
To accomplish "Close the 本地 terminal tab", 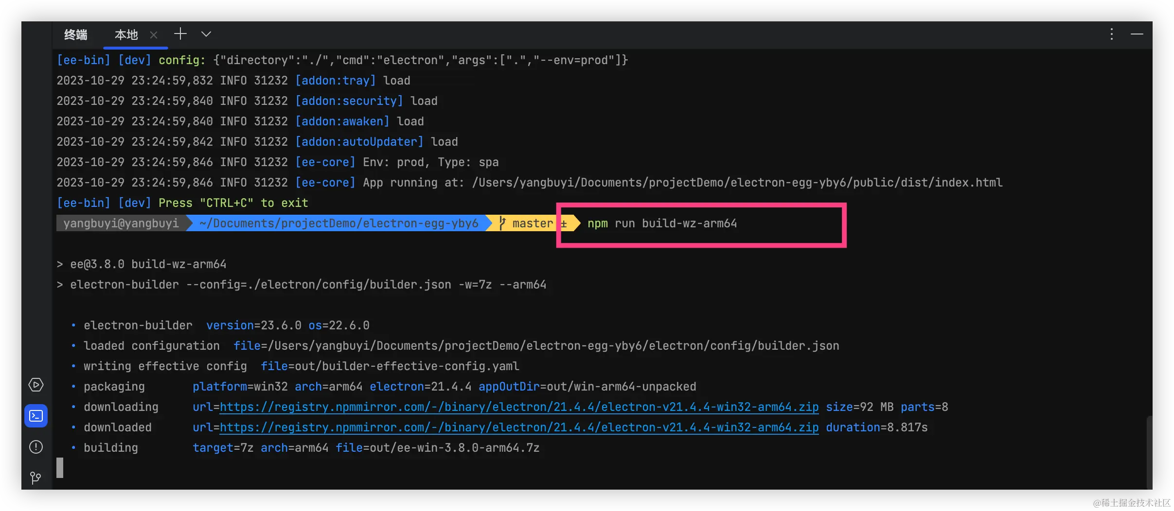I will coord(154,35).
